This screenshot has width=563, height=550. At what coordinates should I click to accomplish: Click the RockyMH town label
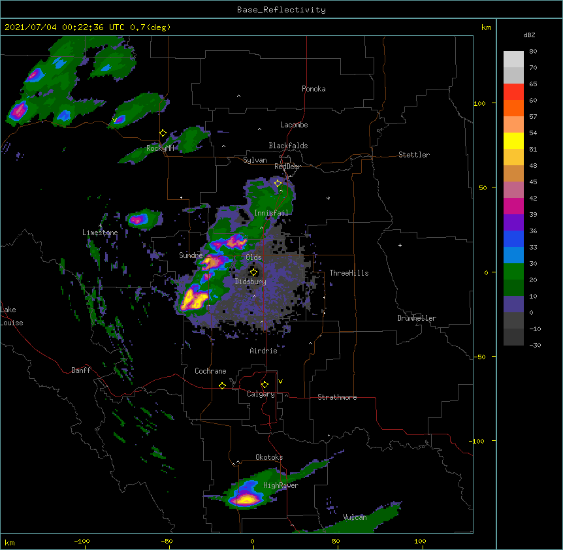tap(160, 148)
